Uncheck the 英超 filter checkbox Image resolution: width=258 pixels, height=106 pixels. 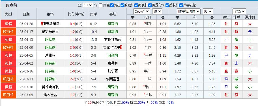(x=112, y=5)
